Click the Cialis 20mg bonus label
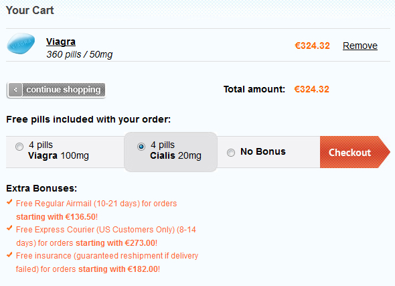This screenshot has width=395, height=286. (x=175, y=151)
